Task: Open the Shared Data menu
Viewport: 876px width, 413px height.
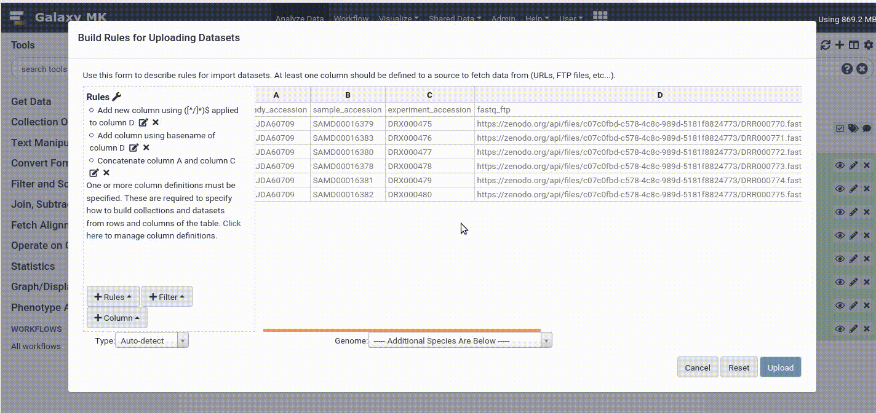Action: click(455, 18)
